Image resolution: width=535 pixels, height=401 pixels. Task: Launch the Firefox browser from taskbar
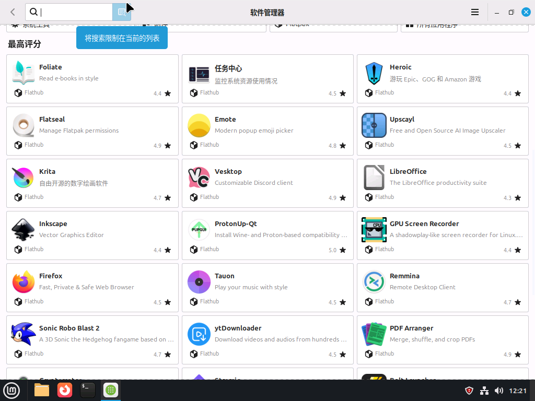click(x=64, y=390)
